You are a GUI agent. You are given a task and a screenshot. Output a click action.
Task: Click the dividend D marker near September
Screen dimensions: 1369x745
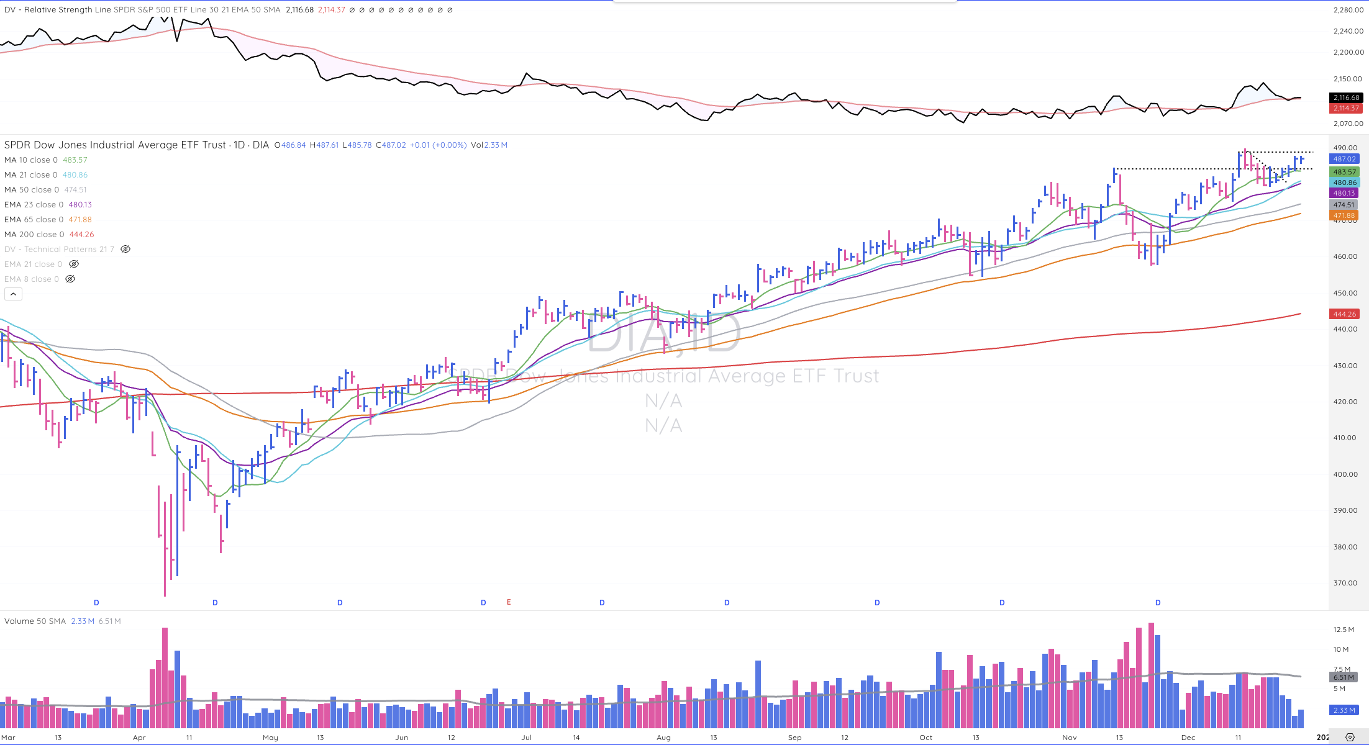[877, 602]
